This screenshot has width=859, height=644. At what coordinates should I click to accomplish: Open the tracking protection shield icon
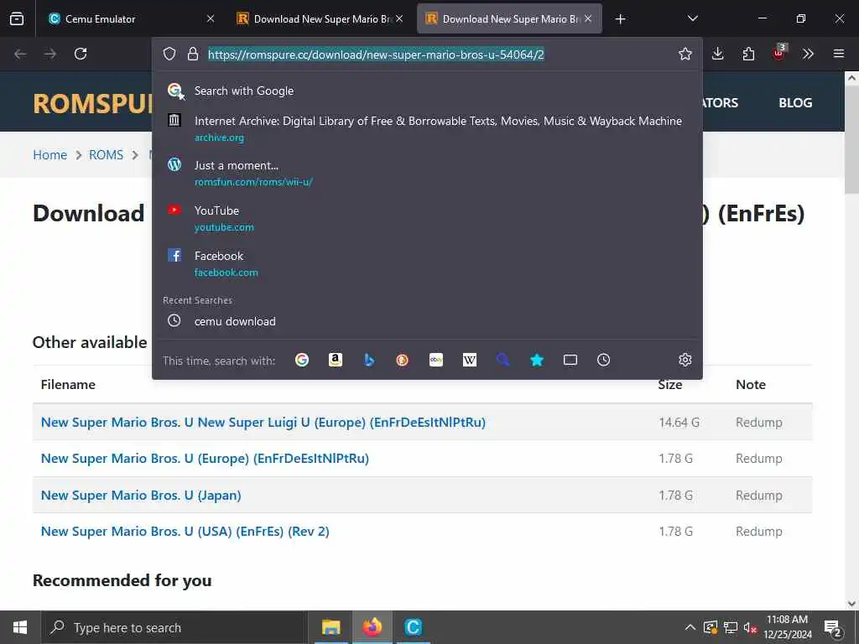[x=169, y=54]
